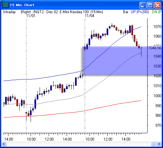Click the 12:00 time label under 11/04
163x148 pixels.
tap(108, 139)
